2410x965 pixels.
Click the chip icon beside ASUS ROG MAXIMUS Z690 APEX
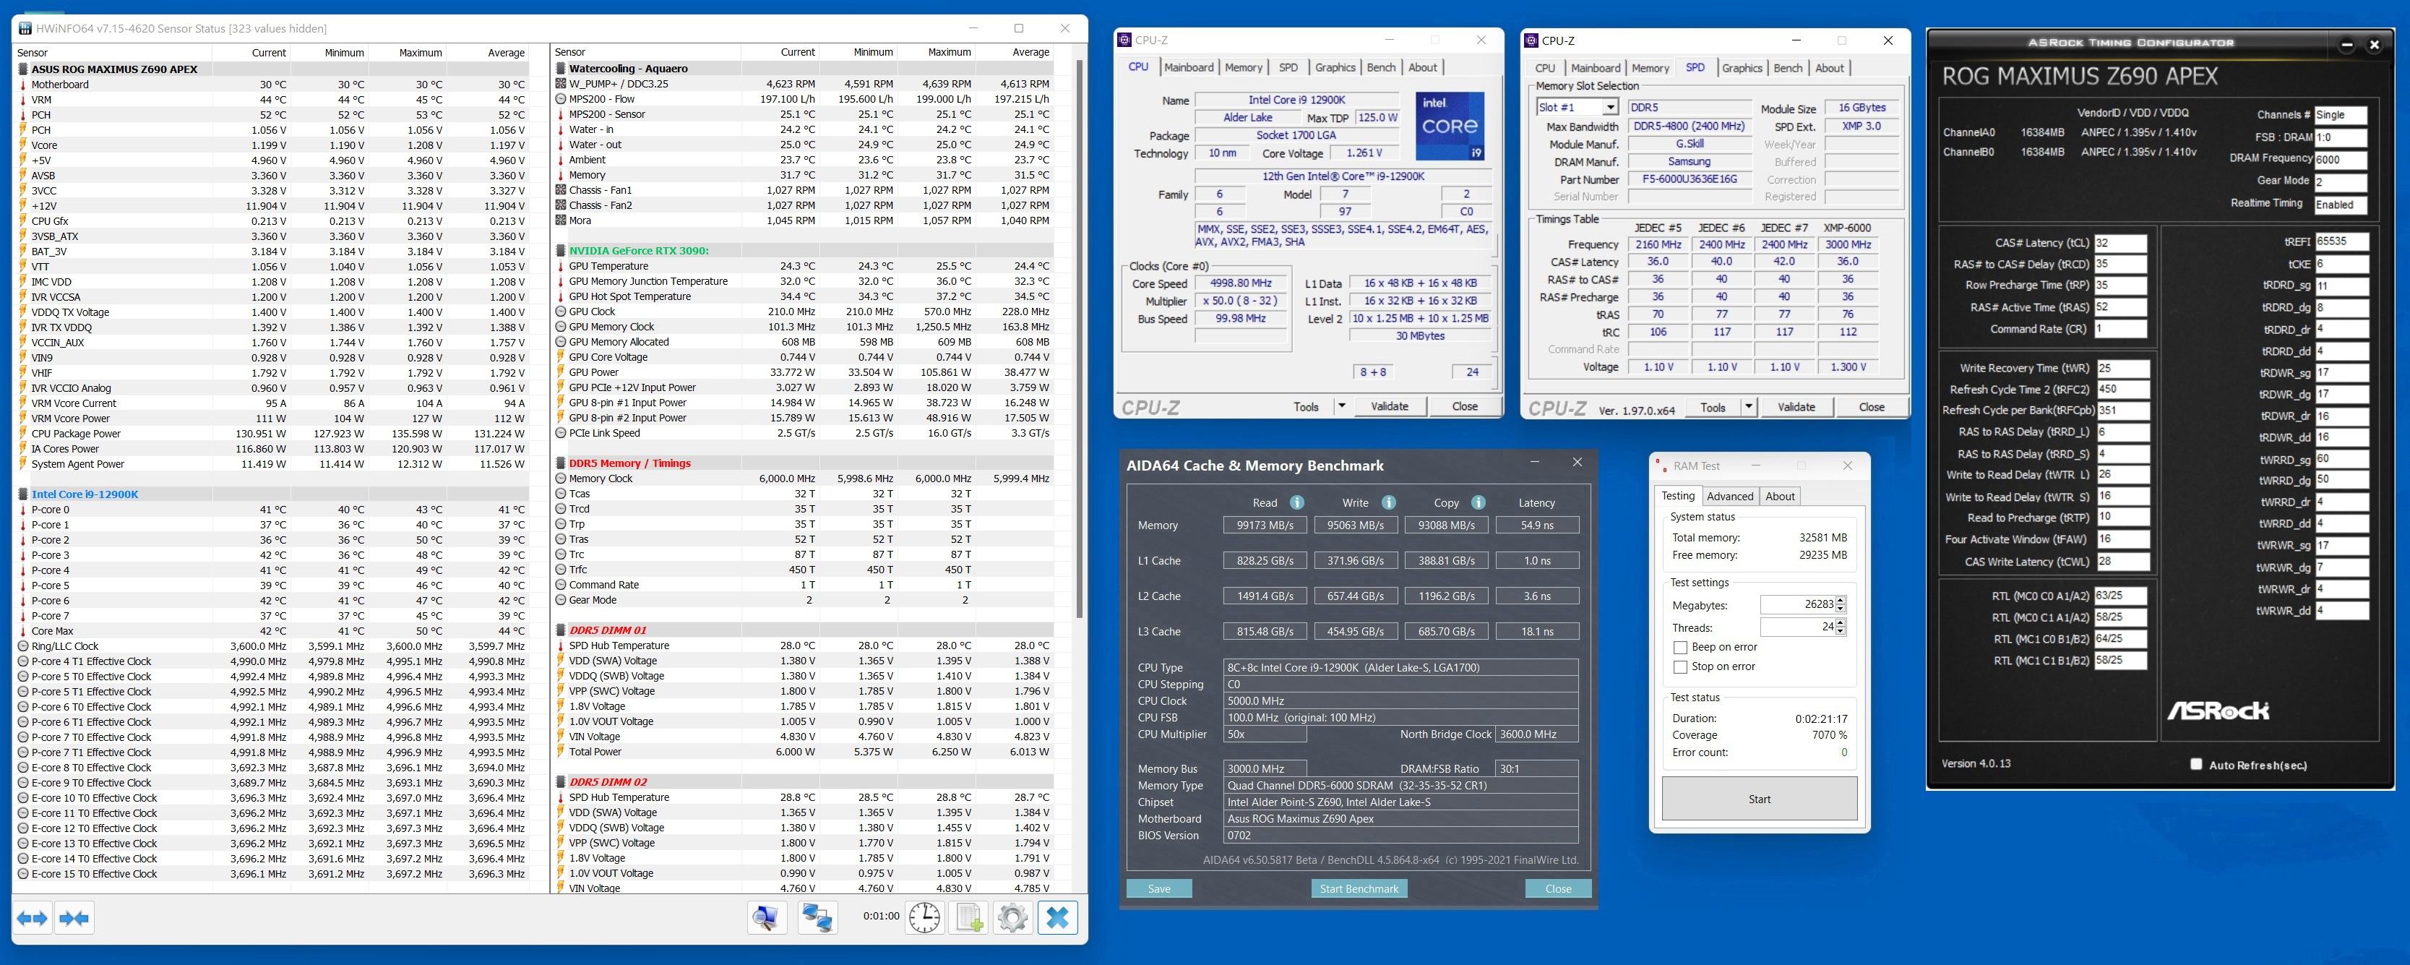pyautogui.click(x=23, y=69)
